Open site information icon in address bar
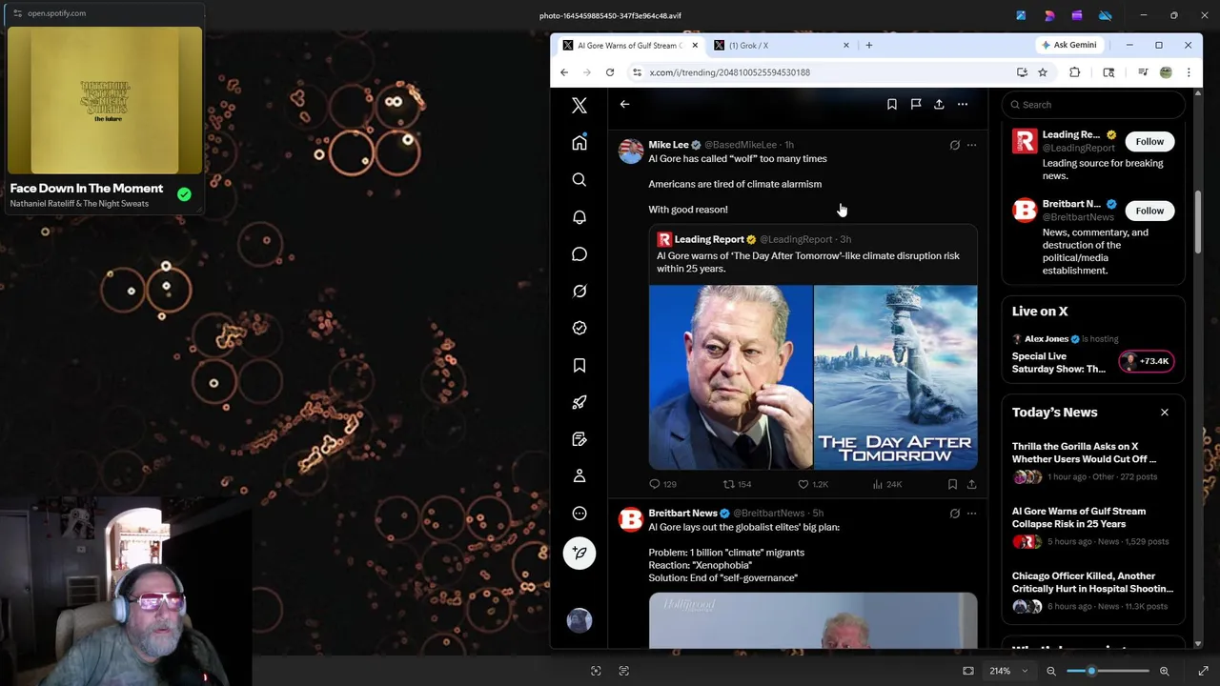Screen dimensions: 1220x686 pos(637,72)
